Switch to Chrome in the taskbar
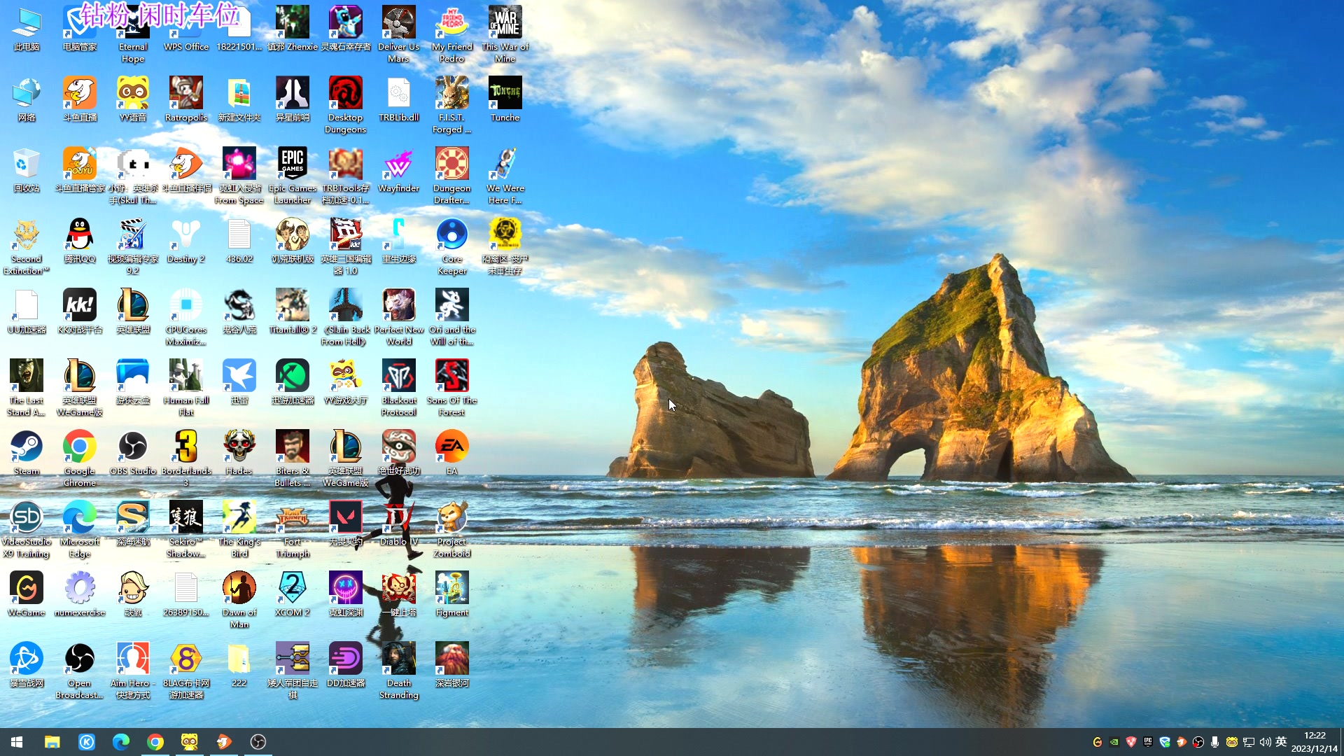 pyautogui.click(x=155, y=742)
